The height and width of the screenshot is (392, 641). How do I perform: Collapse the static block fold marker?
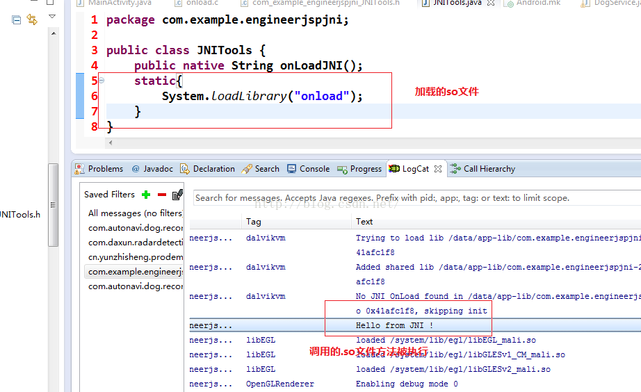coord(102,81)
